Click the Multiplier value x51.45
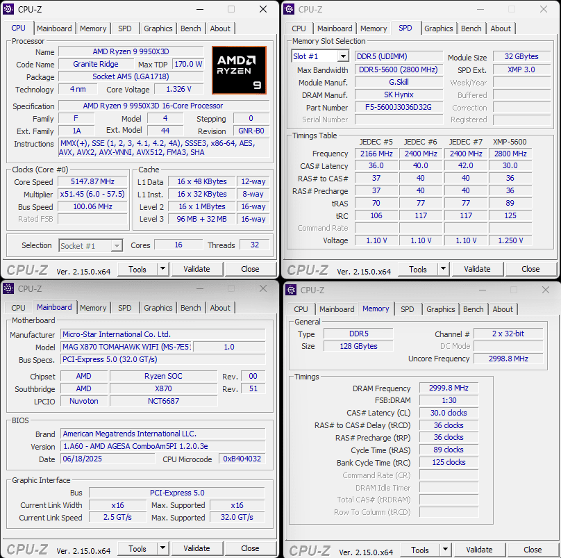The width and height of the screenshot is (561, 558). coord(92,194)
